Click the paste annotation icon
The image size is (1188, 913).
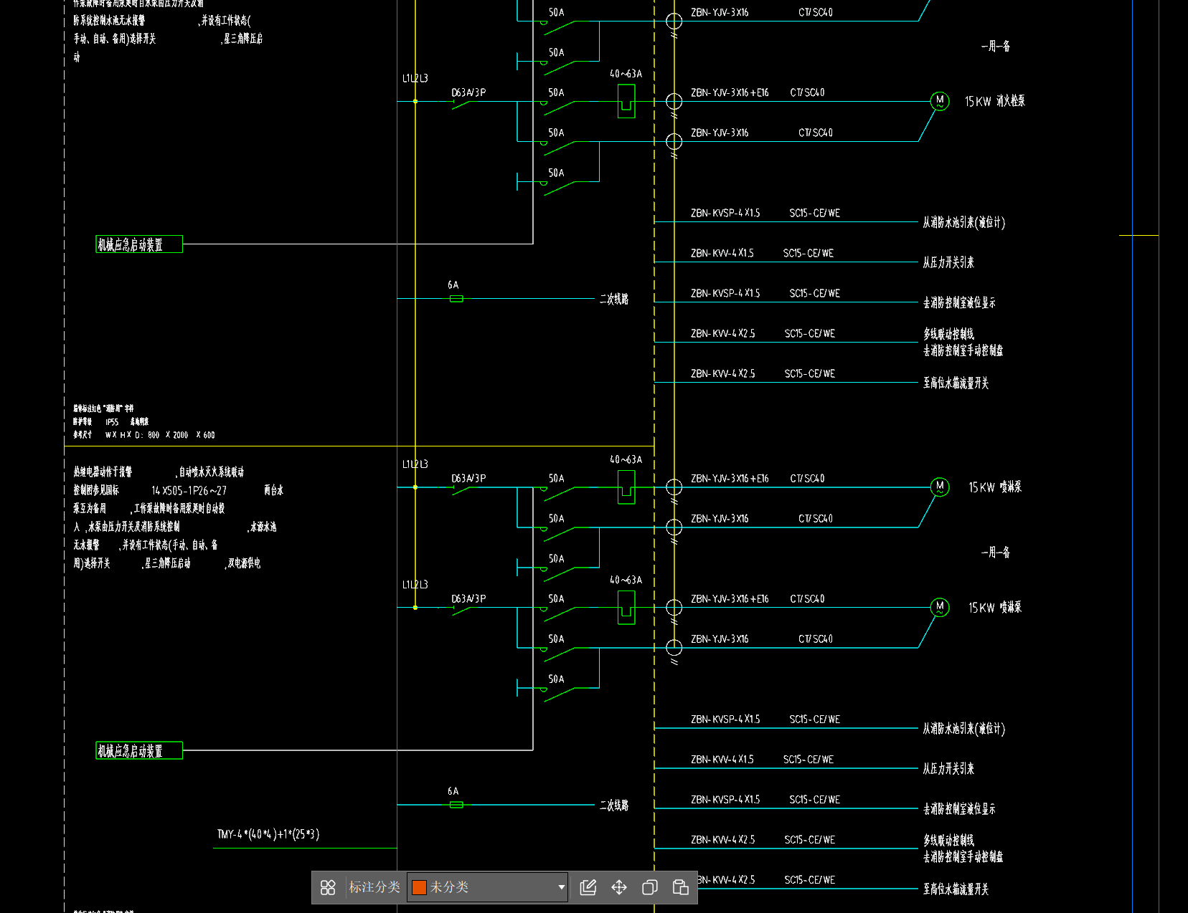point(681,887)
